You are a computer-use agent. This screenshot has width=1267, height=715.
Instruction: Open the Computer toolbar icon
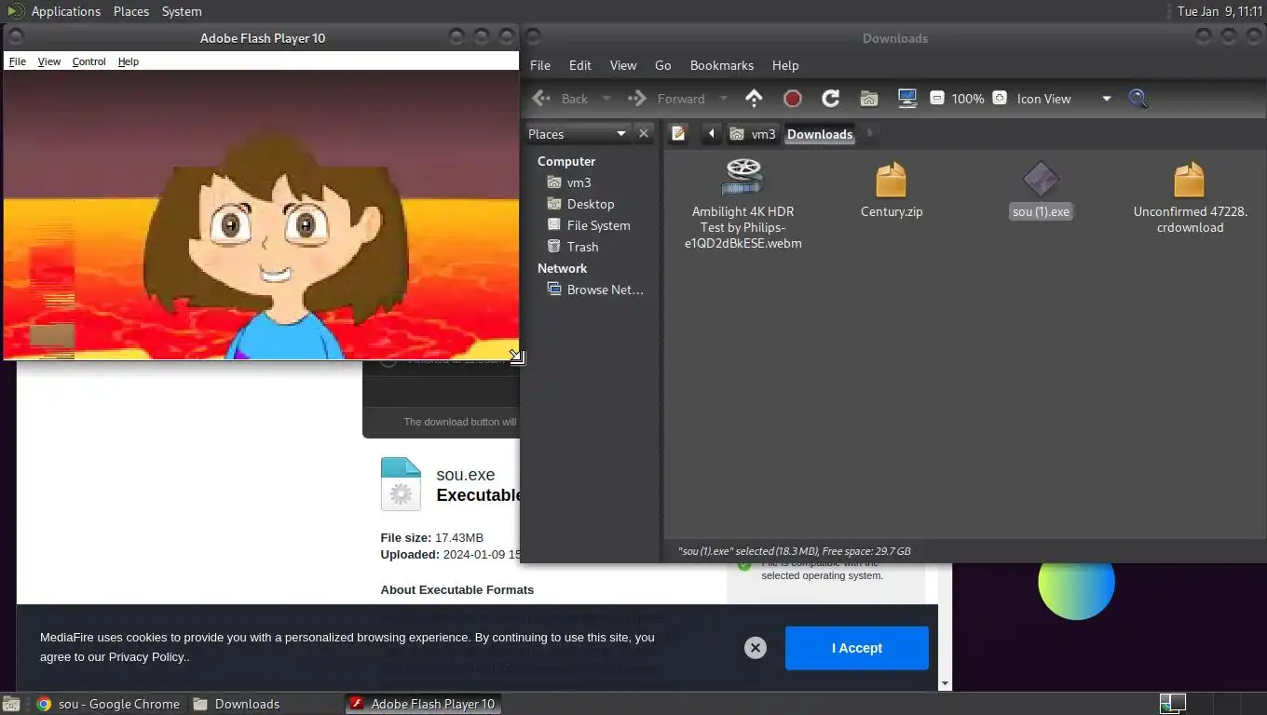point(906,98)
